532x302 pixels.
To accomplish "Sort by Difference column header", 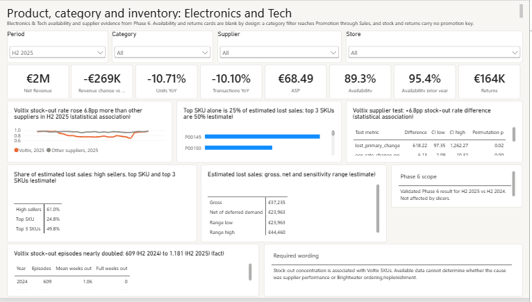I will click(415, 133).
